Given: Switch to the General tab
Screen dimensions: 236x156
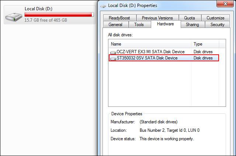Looking at the screenshot, I should coord(115,25).
